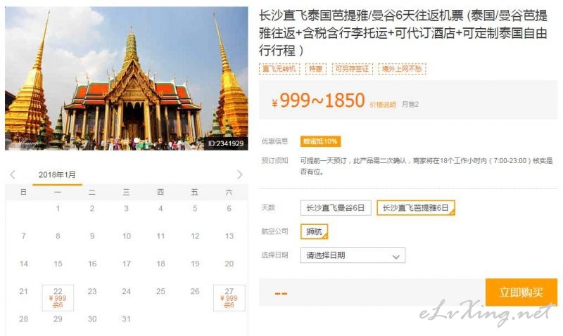Go to next month with right arrow
Image resolution: width=563 pixels, height=336 pixels.
coord(240,174)
